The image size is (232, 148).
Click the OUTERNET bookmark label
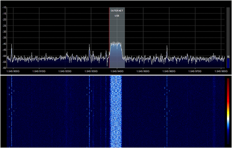point(117,11)
